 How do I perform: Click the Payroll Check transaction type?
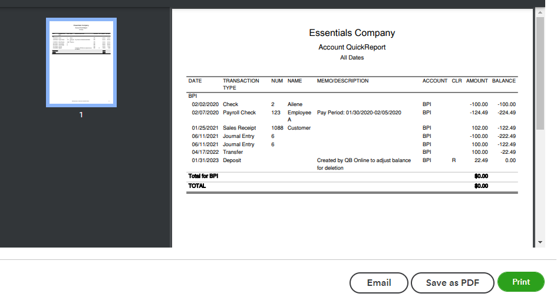(x=239, y=113)
